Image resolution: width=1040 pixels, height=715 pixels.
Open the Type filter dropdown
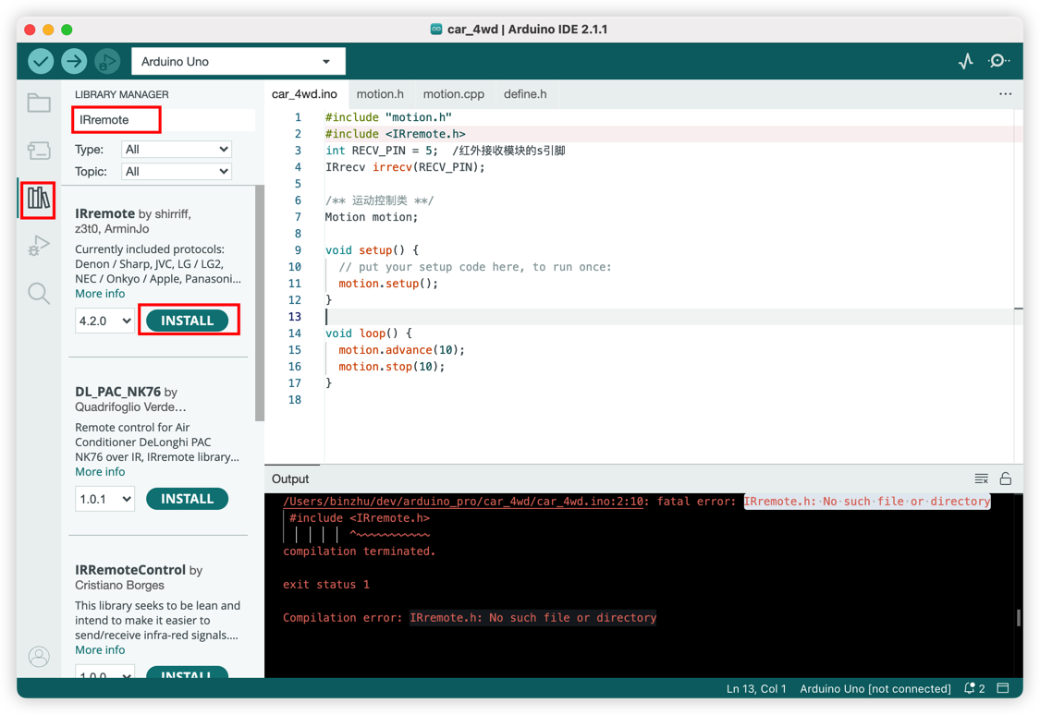[x=176, y=149]
